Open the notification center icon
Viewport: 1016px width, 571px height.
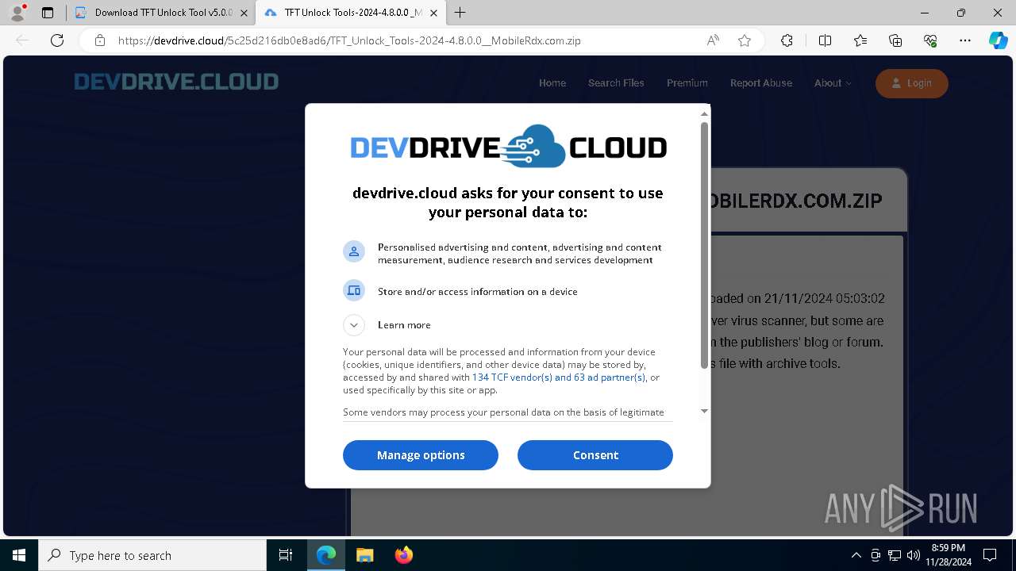point(990,555)
